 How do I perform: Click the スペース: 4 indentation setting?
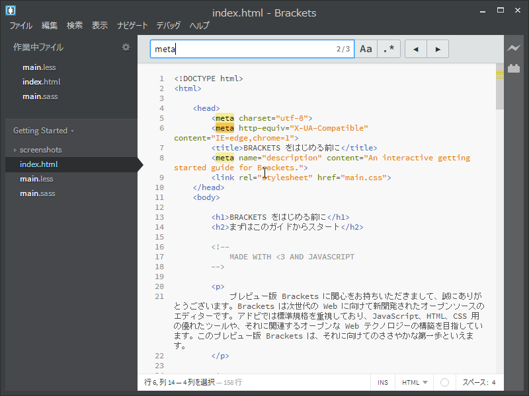(479, 382)
